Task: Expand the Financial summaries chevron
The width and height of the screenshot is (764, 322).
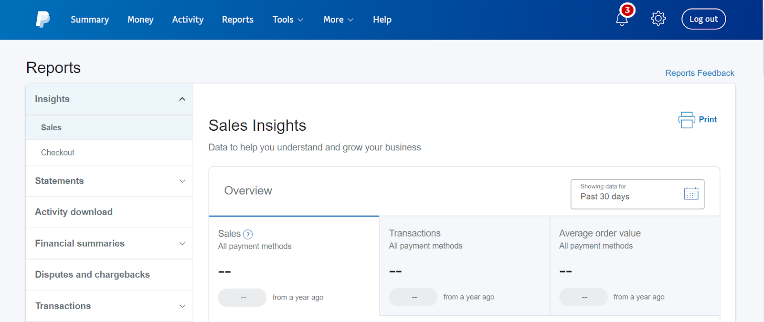Action: (182, 244)
